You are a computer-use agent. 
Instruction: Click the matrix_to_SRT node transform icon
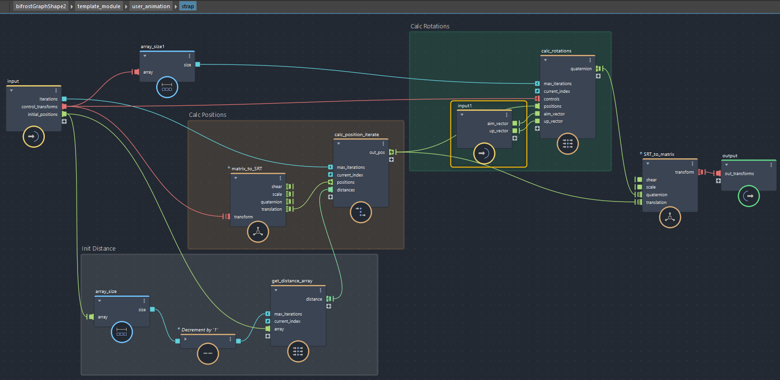(x=258, y=232)
